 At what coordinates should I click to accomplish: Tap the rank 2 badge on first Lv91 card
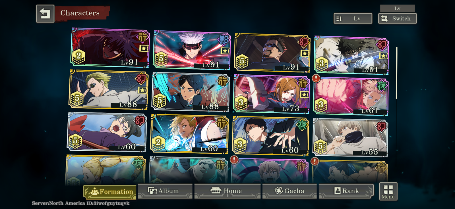pyautogui.click(x=79, y=56)
